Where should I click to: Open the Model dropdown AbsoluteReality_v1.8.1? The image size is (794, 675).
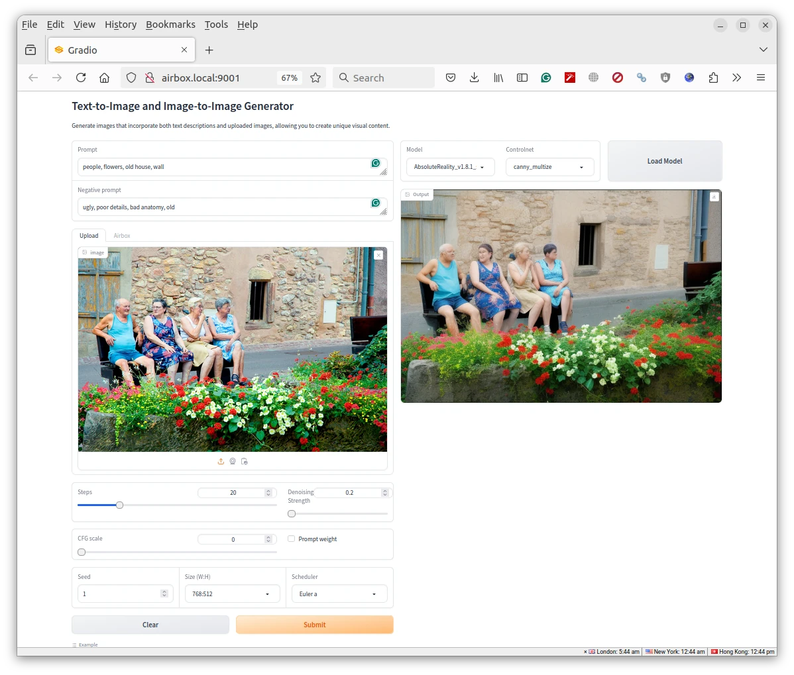(450, 167)
